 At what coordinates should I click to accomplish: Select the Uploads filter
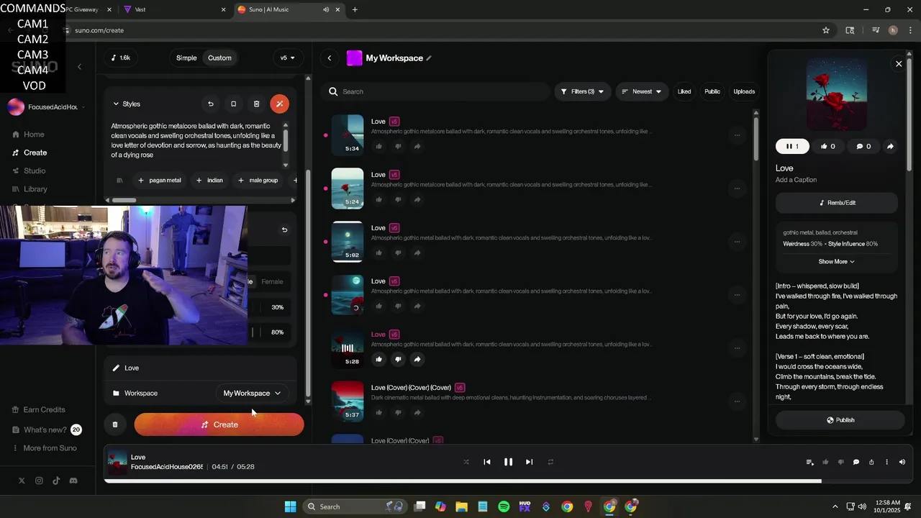pyautogui.click(x=744, y=91)
